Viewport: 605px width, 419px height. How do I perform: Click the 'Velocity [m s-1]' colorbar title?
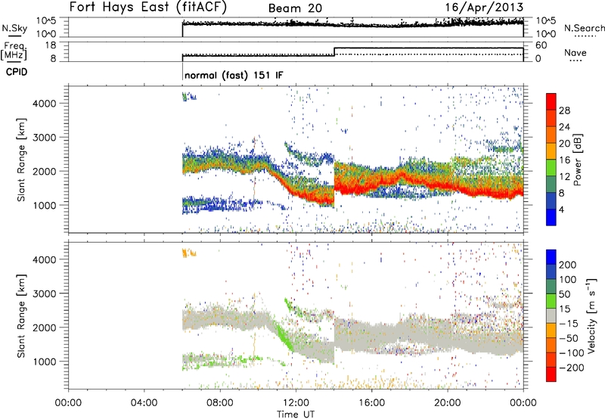point(591,315)
